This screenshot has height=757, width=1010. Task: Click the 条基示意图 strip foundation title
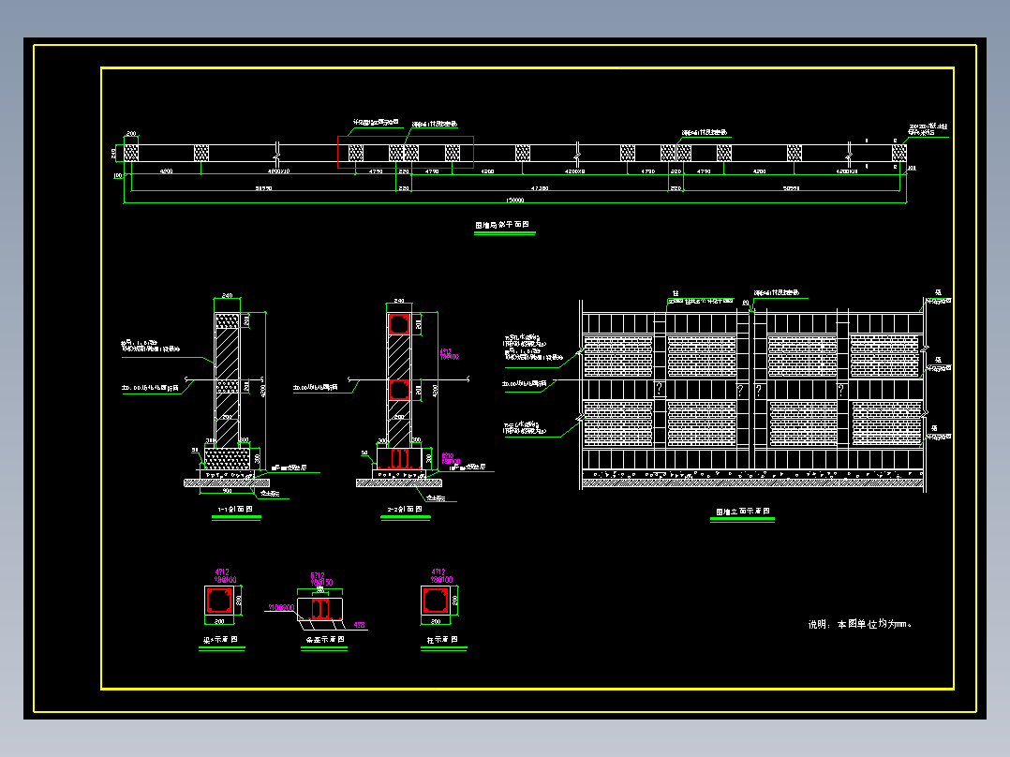(x=324, y=640)
